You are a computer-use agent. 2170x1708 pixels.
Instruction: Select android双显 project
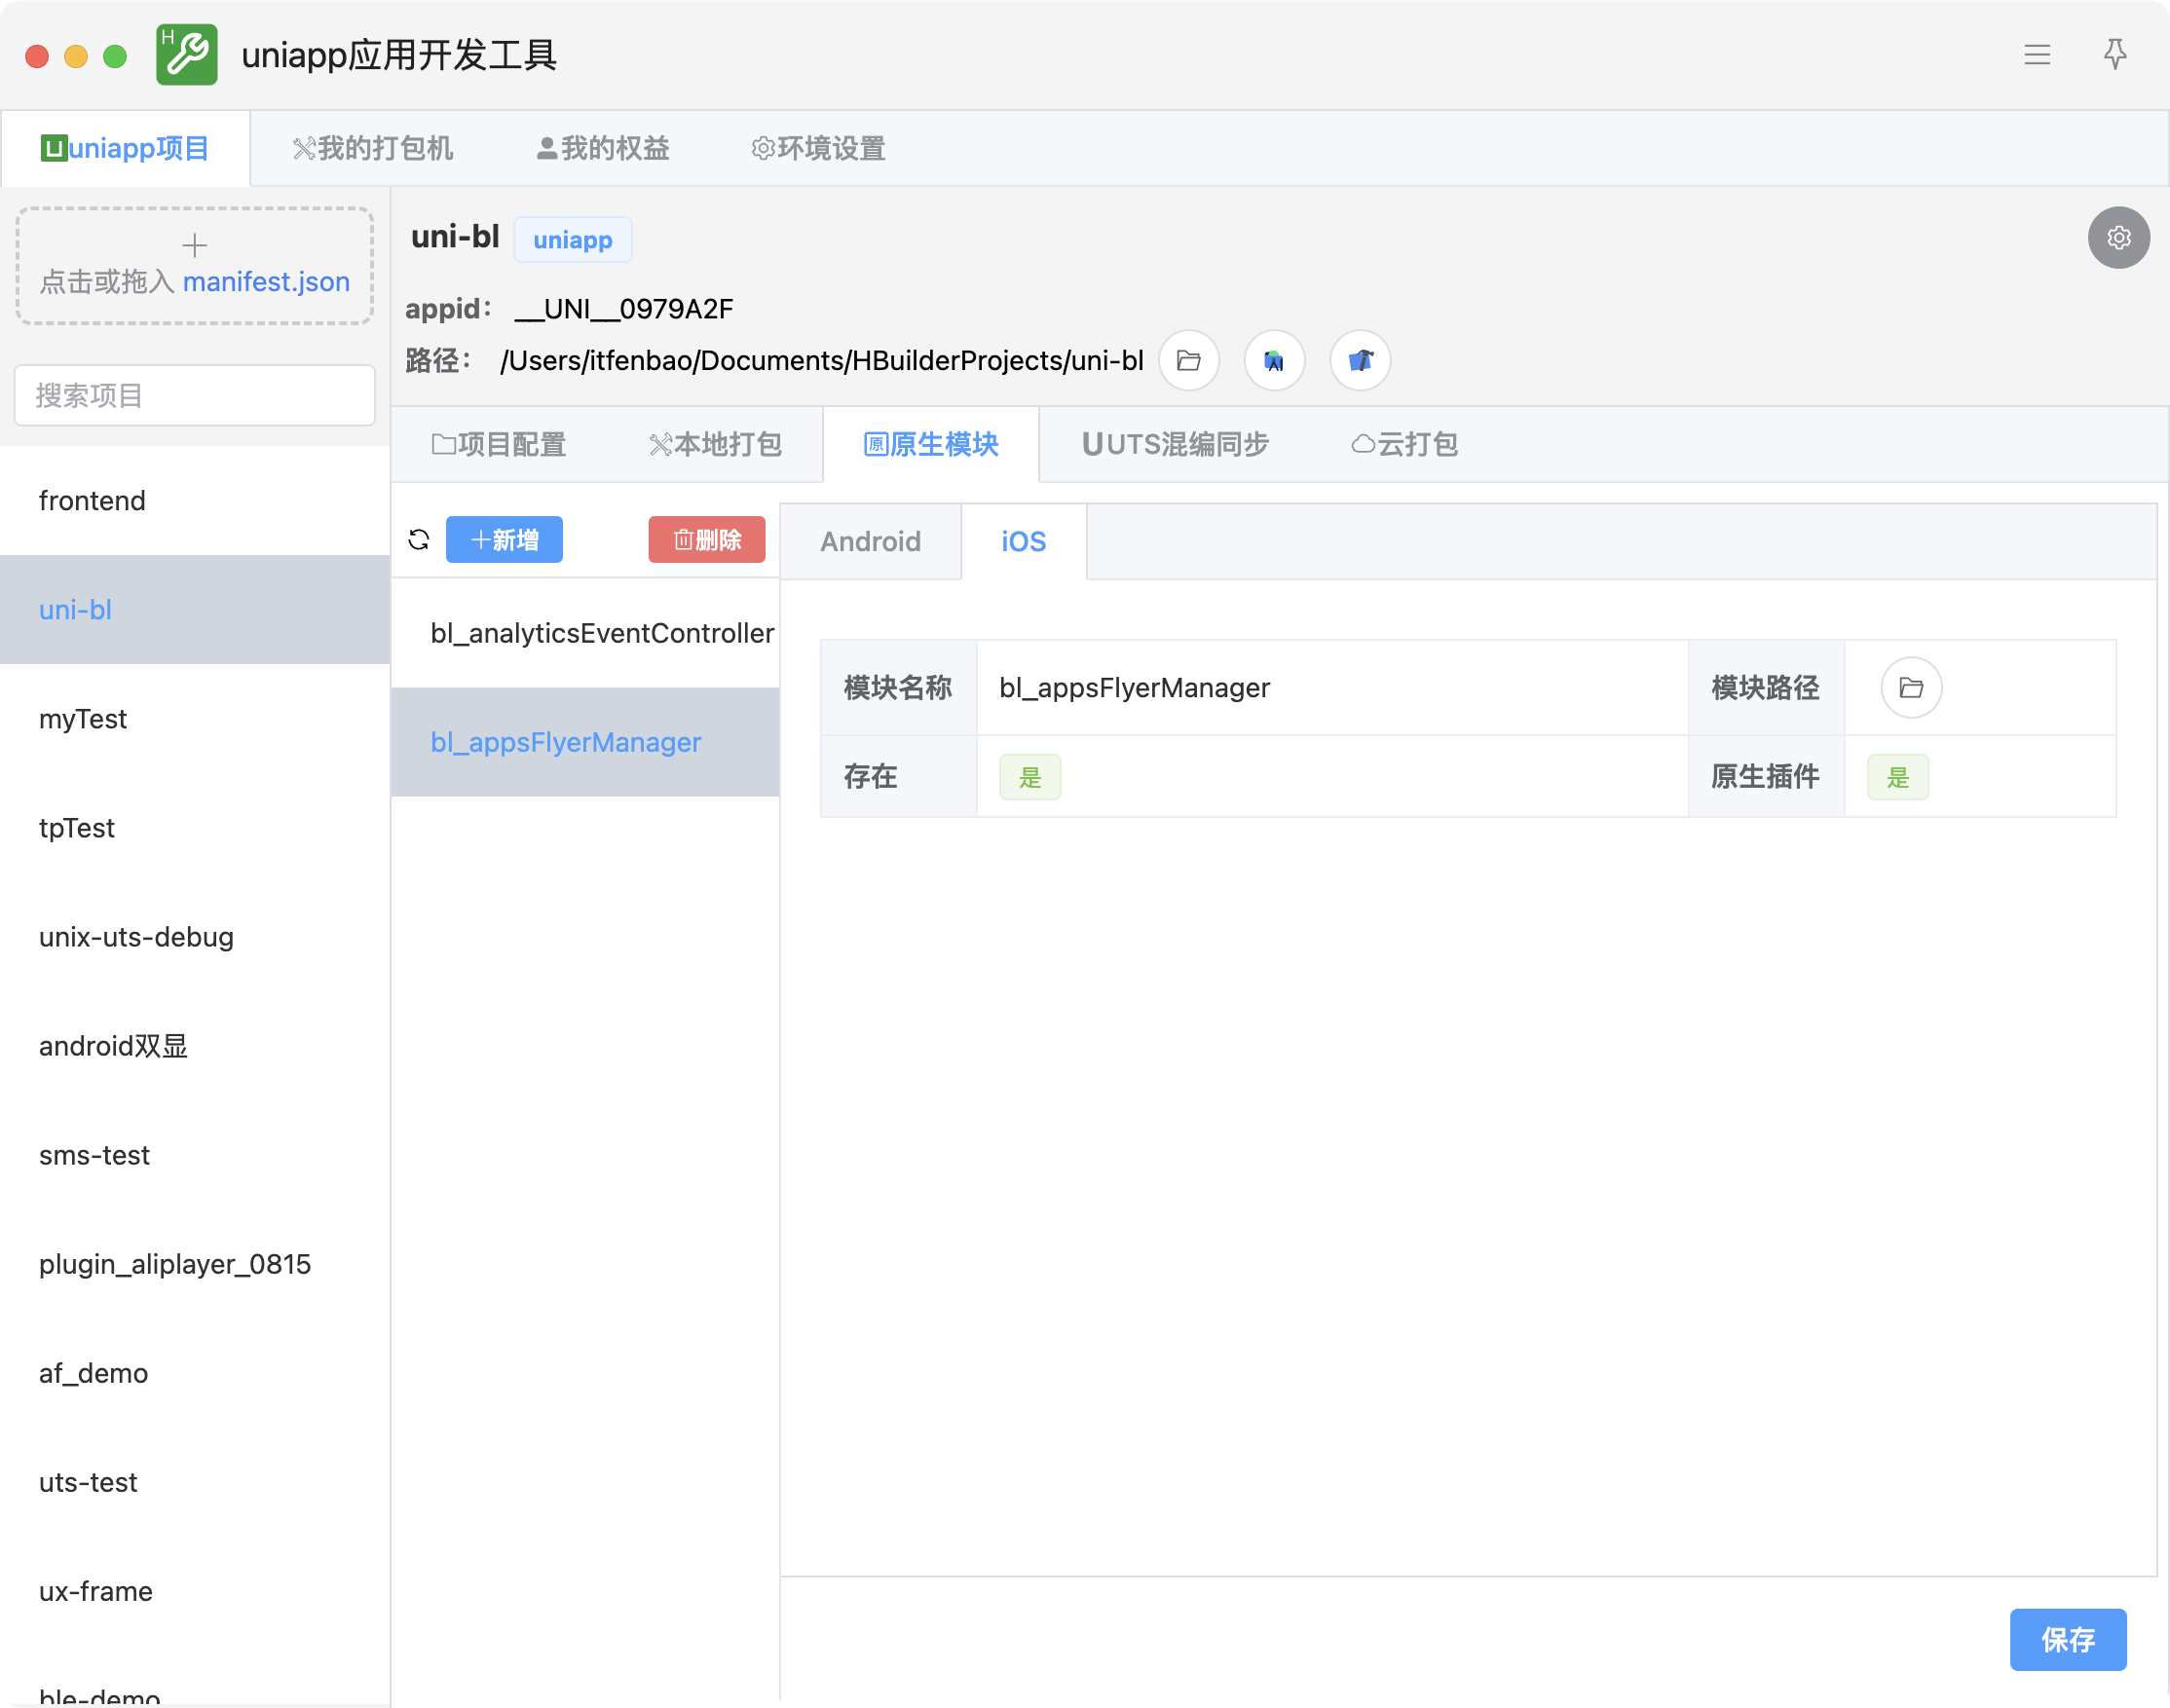pos(195,1046)
